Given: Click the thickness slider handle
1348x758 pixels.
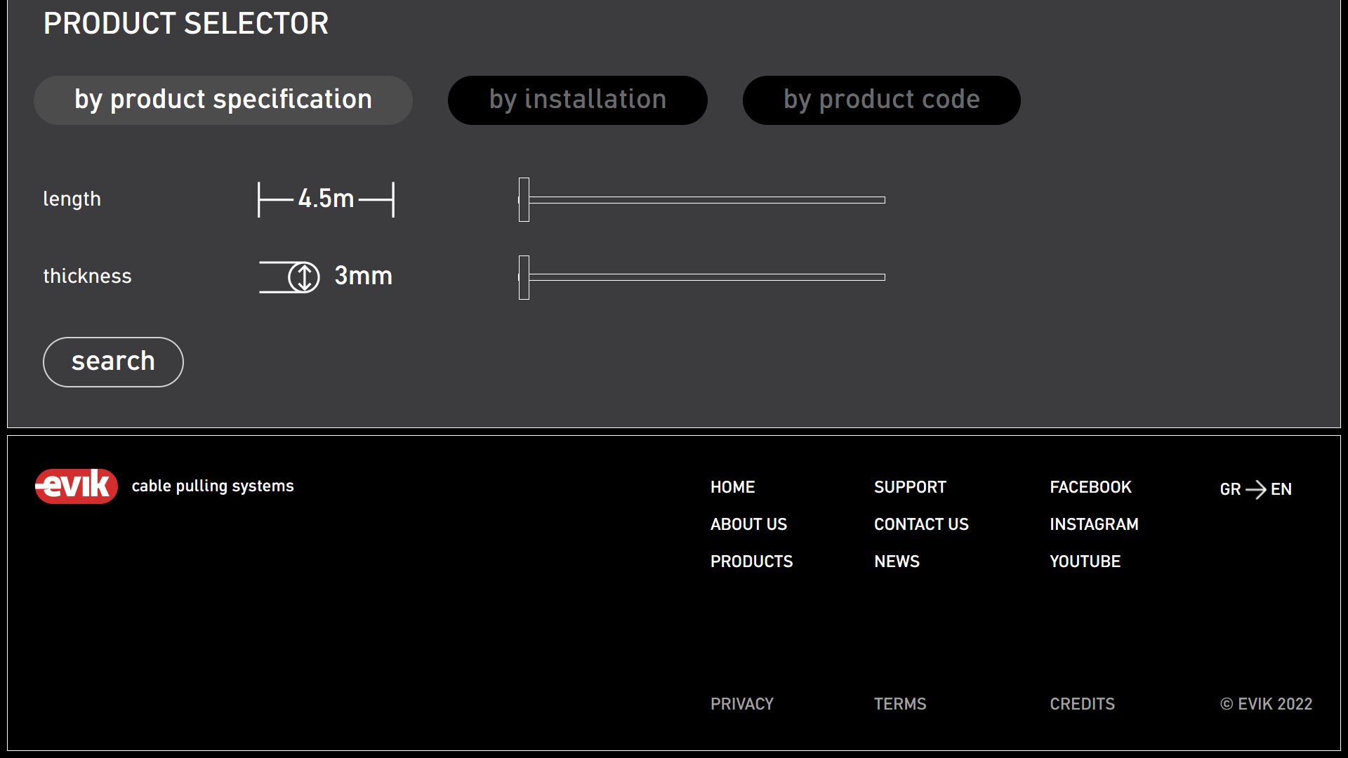Looking at the screenshot, I should pyautogui.click(x=524, y=277).
